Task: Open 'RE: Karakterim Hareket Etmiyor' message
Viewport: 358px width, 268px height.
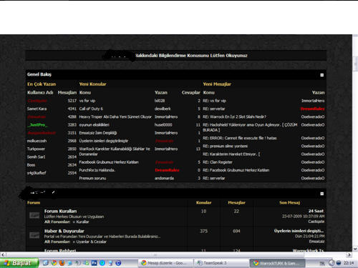Action: click(231, 154)
